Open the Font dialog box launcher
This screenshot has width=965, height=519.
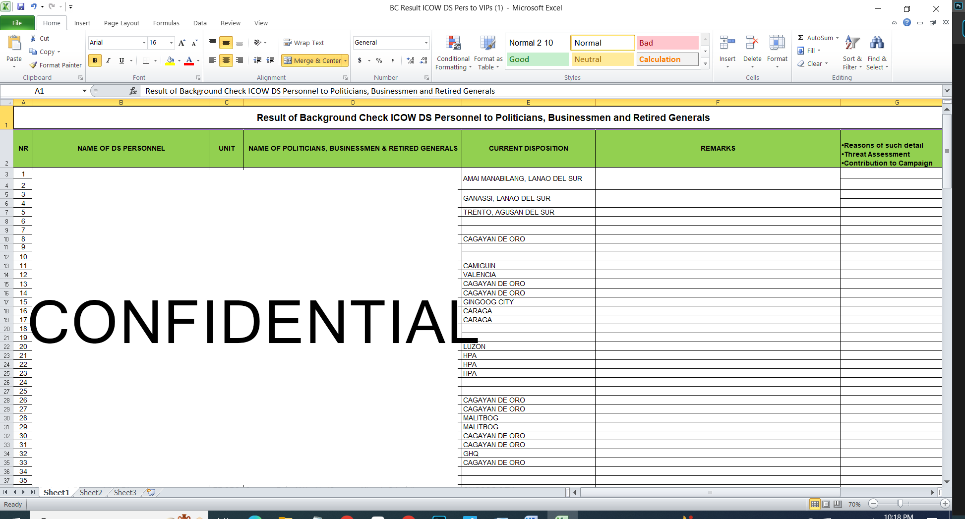tap(198, 78)
